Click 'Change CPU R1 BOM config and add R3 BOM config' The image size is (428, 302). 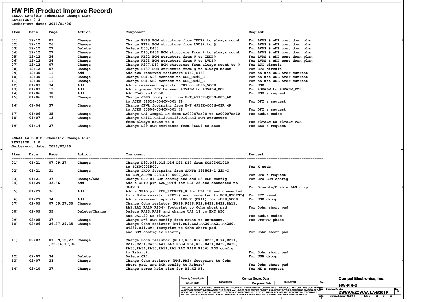(176, 179)
